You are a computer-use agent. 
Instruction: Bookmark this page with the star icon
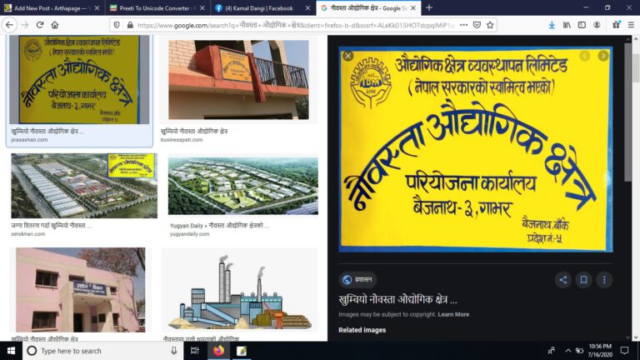point(490,25)
